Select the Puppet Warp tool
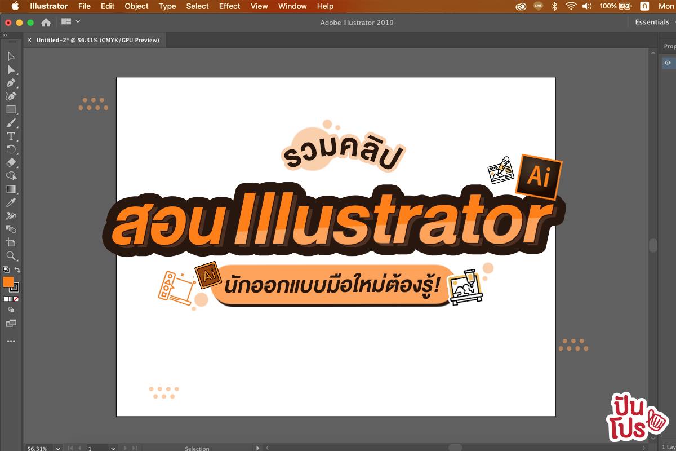 (11, 215)
